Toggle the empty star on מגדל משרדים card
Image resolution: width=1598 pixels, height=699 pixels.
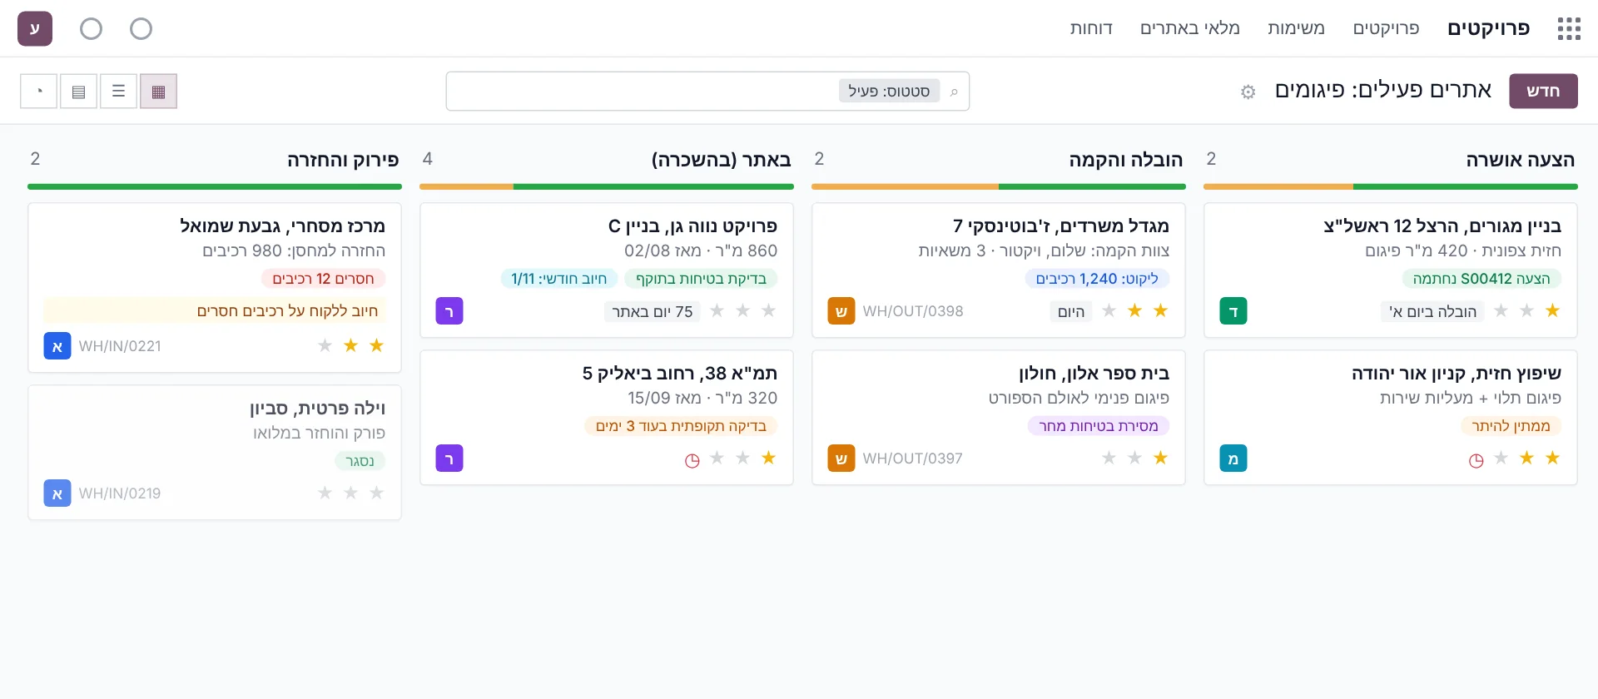point(1109,310)
